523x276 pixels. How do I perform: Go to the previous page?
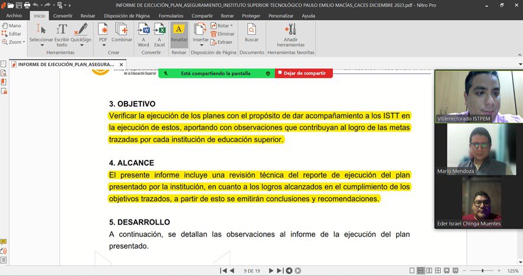click(232, 271)
